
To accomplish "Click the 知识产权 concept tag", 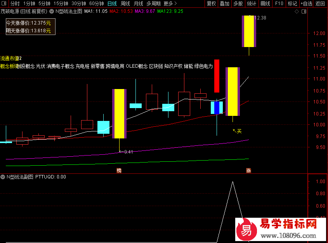I will click(x=173, y=66).
